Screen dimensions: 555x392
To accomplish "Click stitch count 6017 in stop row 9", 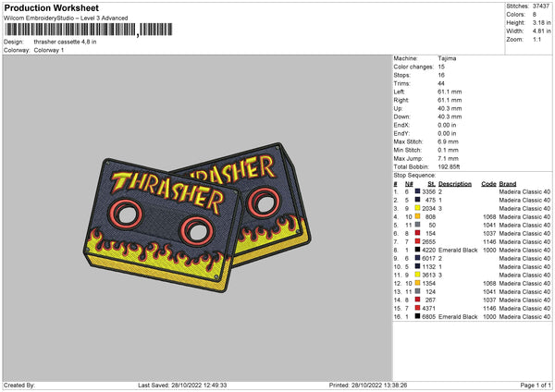I will pyautogui.click(x=428, y=258).
